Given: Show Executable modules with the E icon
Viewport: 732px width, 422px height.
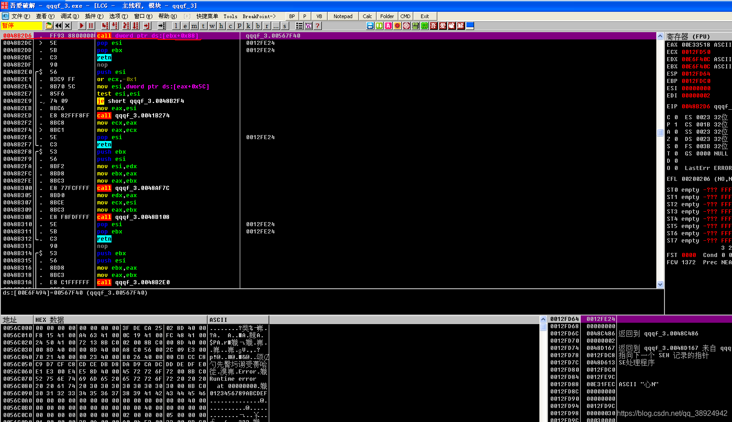Looking at the screenshot, I should (x=185, y=26).
